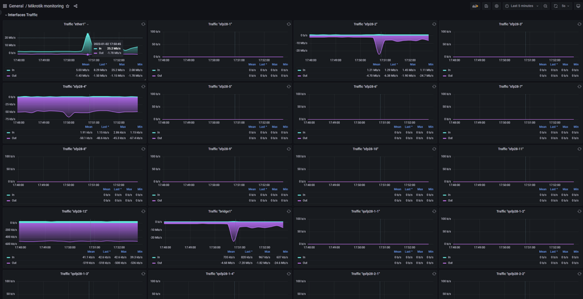Viewport: 583px width, 299px height.
Task: Click refresh icon on sfp28-5 panel
Action: (289, 87)
